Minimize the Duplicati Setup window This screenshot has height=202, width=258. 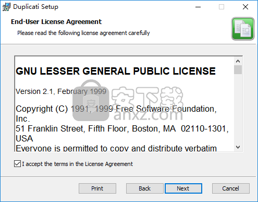[198, 7]
